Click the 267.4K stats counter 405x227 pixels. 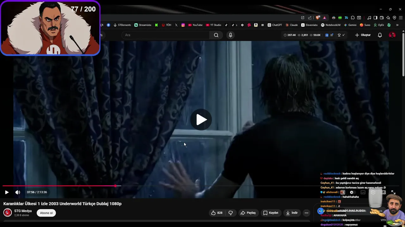(290, 35)
